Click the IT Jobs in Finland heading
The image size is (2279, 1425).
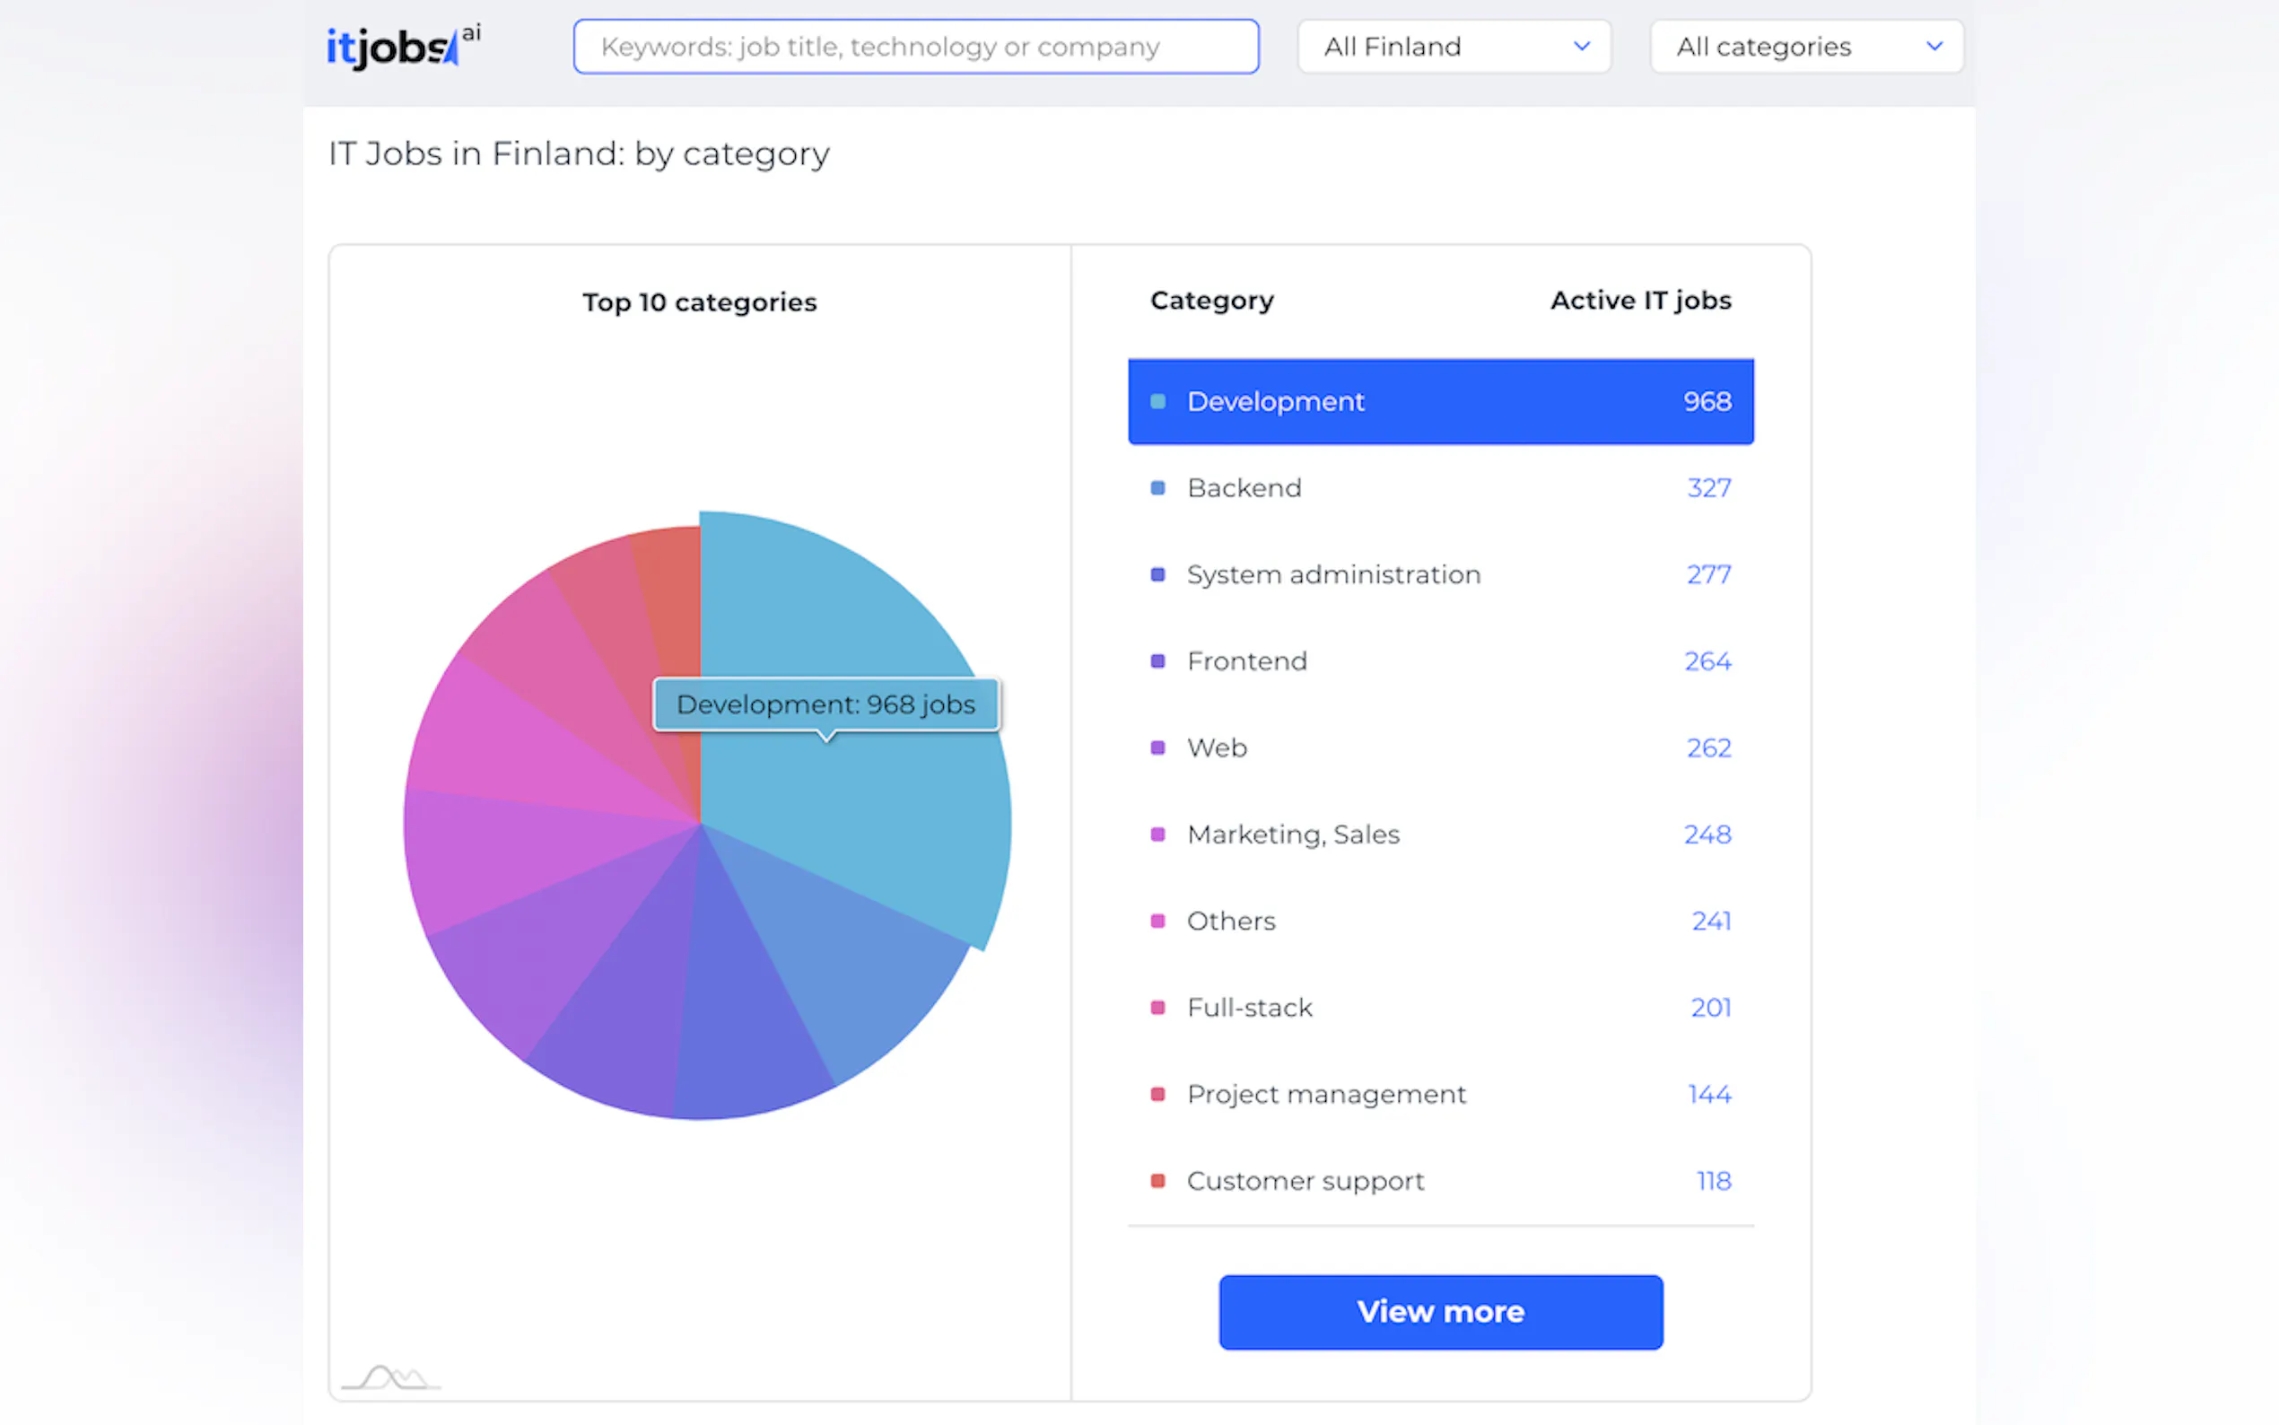[579, 153]
